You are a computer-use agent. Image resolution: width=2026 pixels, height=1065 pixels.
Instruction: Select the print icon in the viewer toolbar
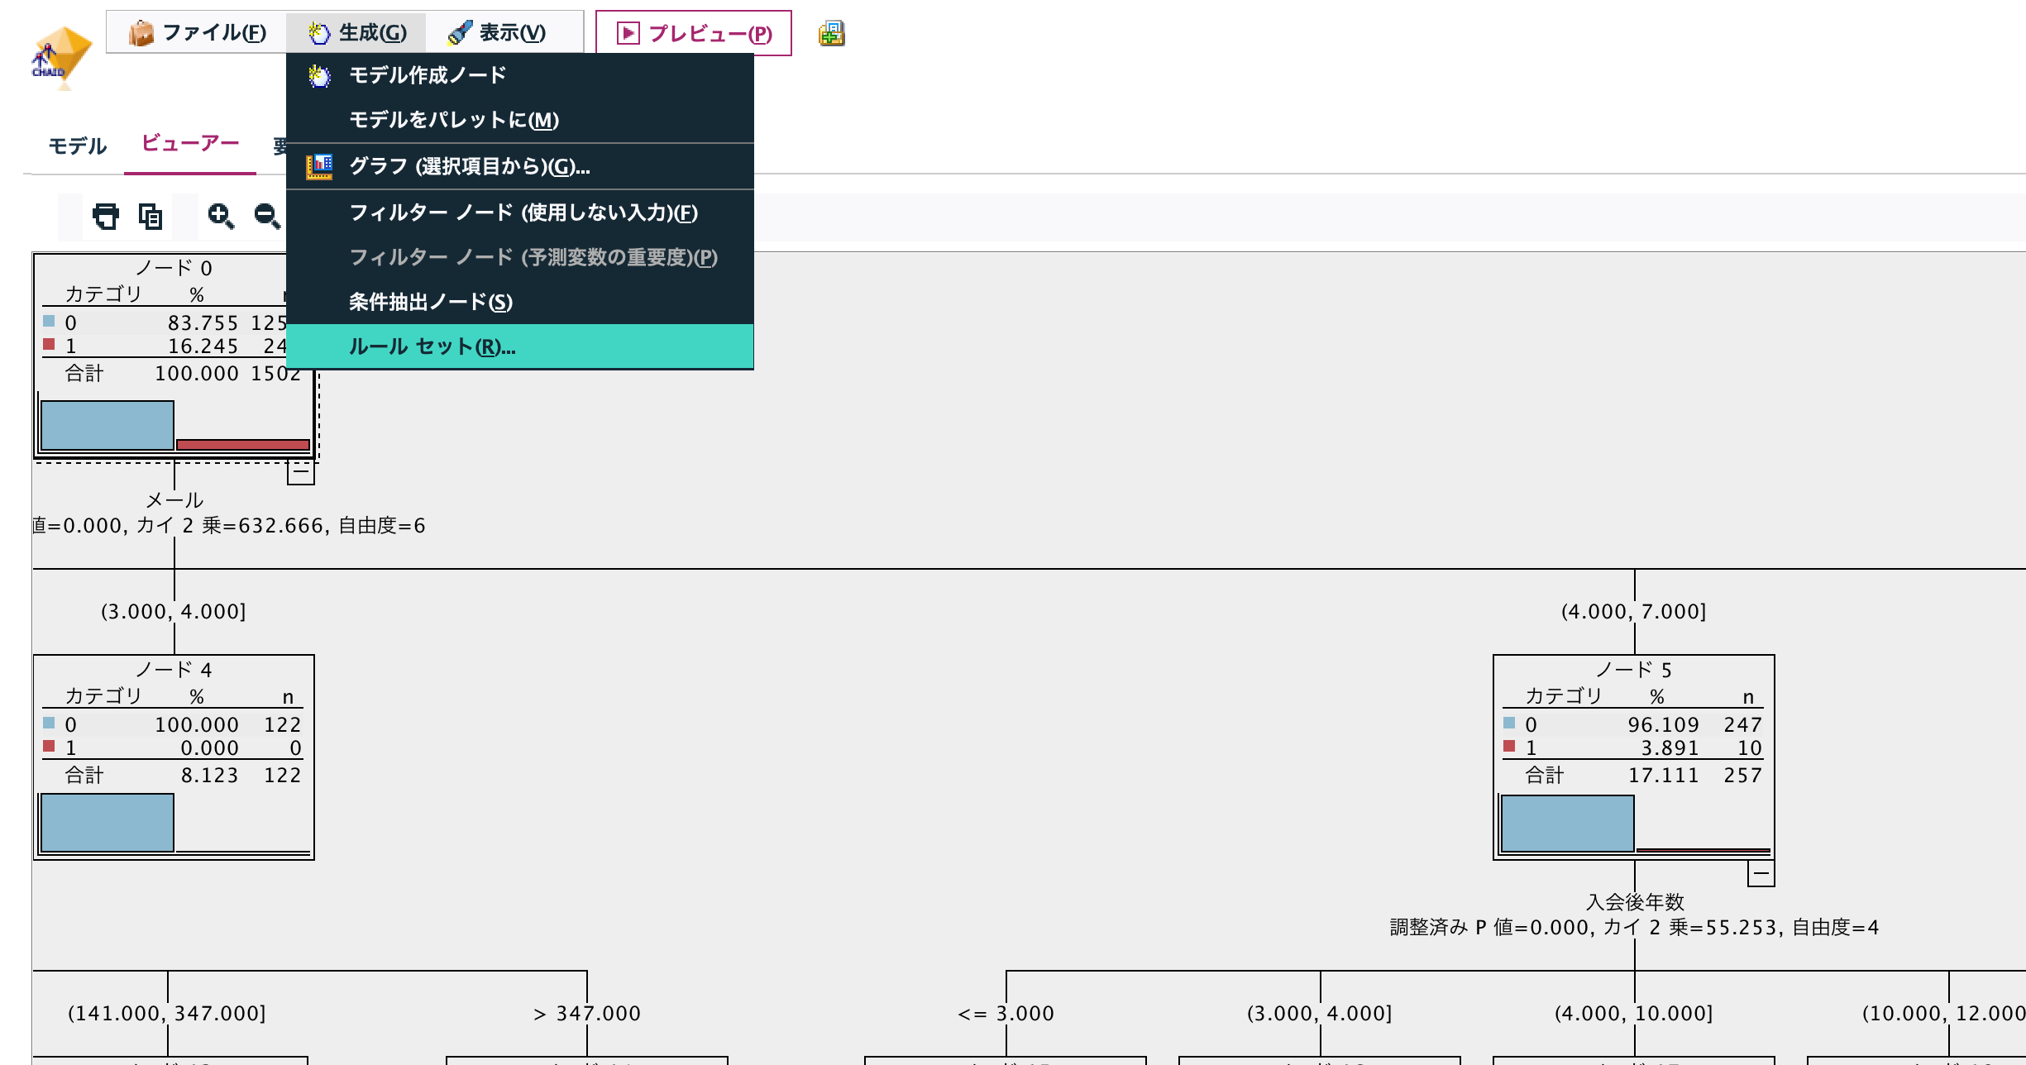click(106, 217)
